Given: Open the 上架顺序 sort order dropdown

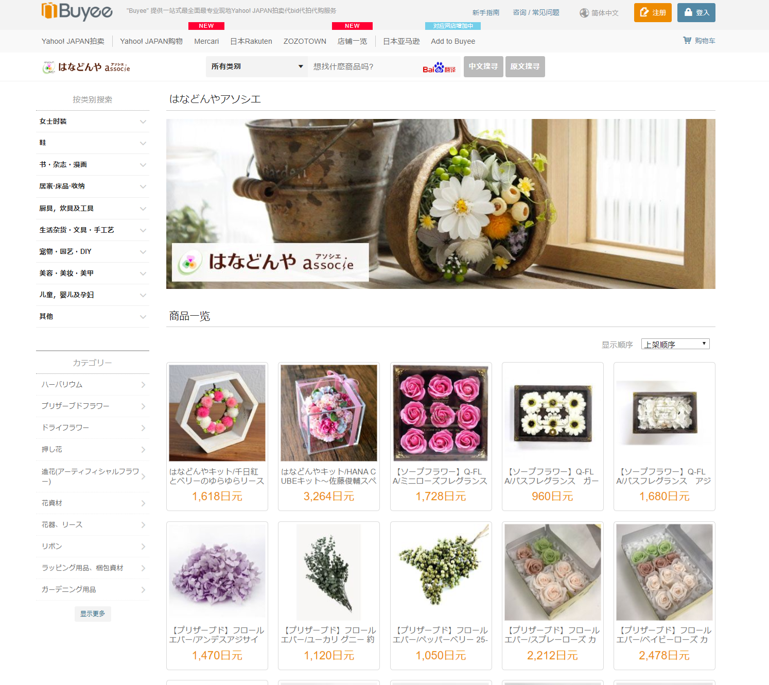Looking at the screenshot, I should point(675,344).
